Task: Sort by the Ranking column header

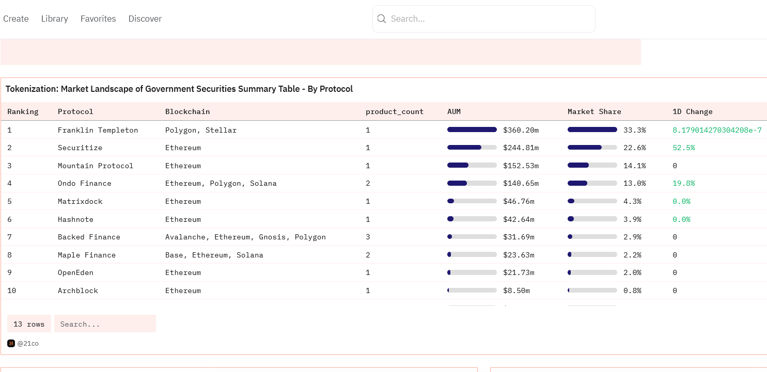Action: coord(23,111)
